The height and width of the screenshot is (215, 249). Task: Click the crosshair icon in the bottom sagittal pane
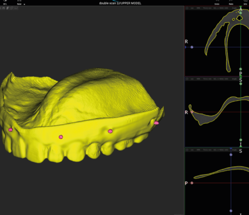pos(187,150)
